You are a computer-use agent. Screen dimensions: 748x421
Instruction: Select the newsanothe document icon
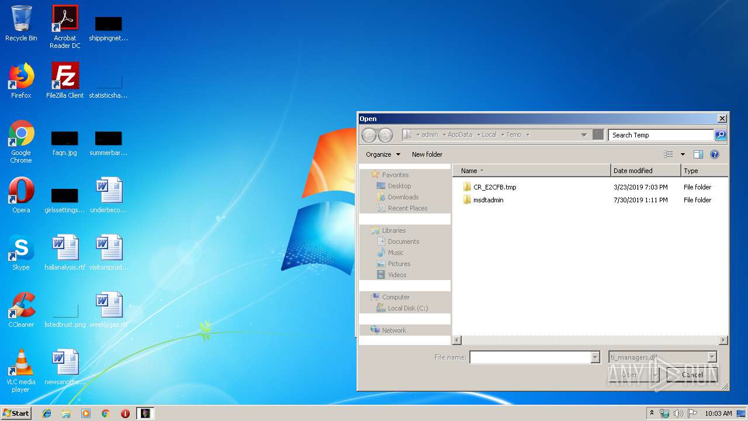pos(65,367)
